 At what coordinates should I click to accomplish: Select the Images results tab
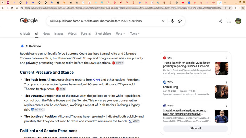(x=59, y=33)
